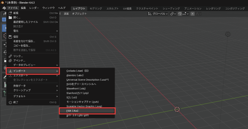This screenshot has height=129, width=248.
Task: Choose コピーを保存... menu entry
Action: coord(33,46)
